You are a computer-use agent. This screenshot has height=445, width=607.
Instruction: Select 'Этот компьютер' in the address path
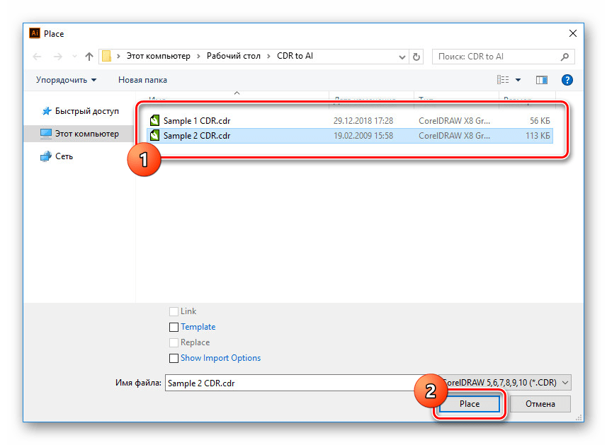159,56
